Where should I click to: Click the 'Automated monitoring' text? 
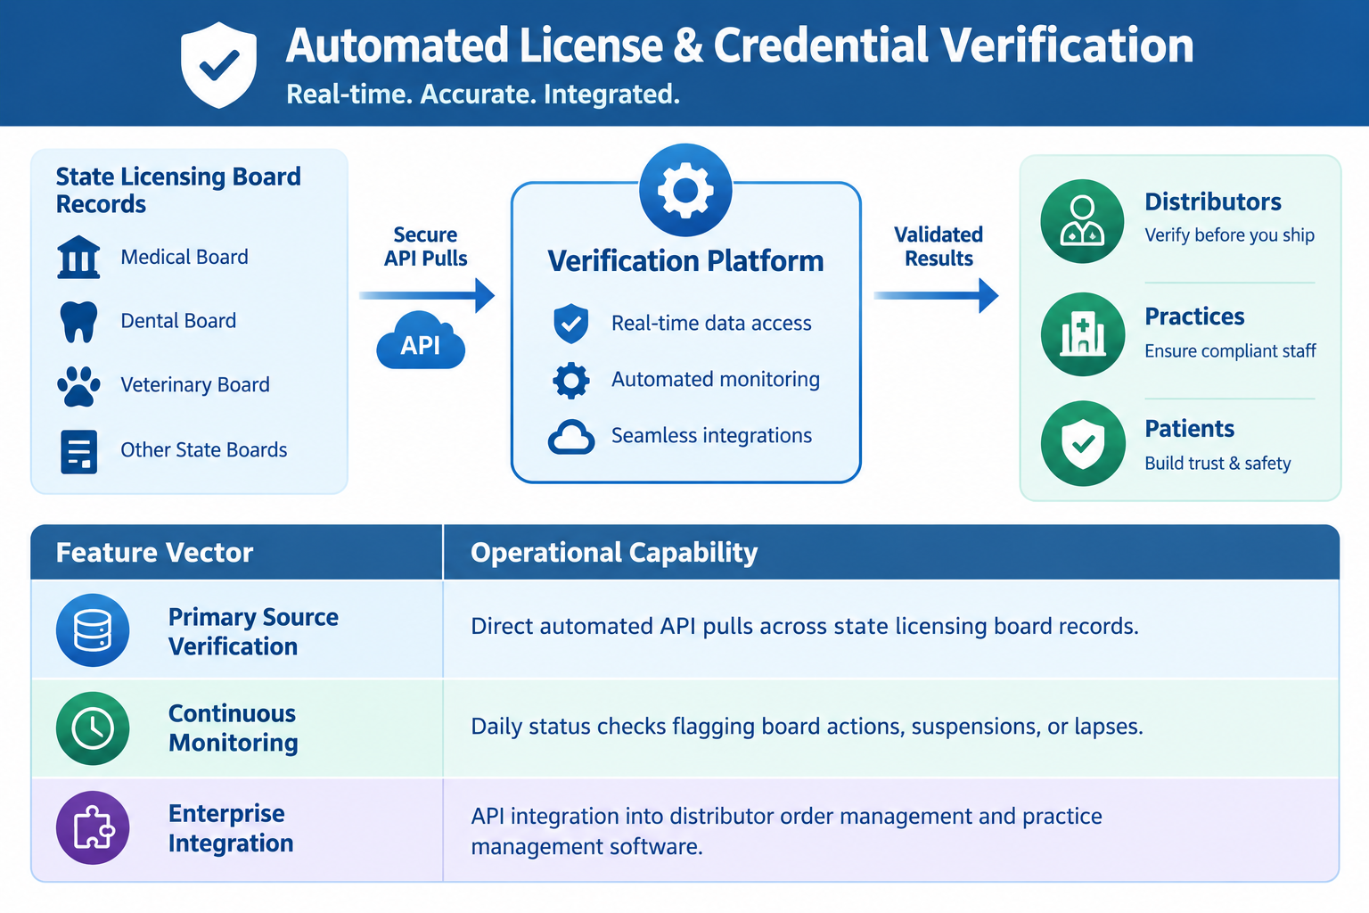coord(716,380)
